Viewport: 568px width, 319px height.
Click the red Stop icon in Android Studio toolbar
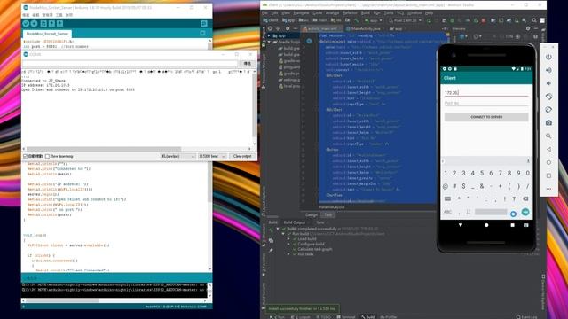point(484,20)
